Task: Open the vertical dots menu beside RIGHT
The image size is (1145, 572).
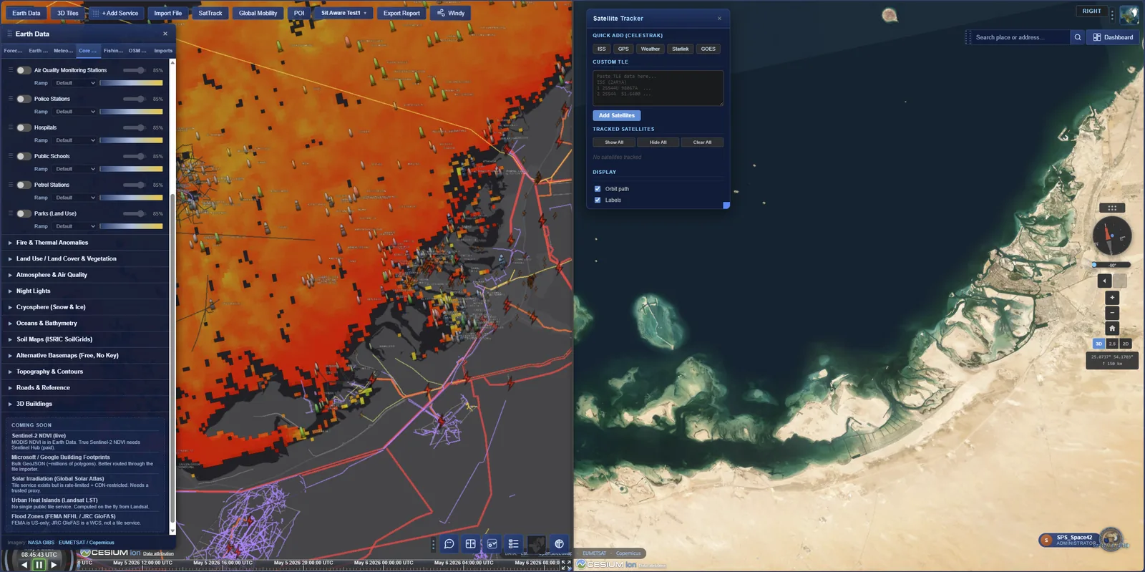Action: pyautogui.click(x=1112, y=14)
